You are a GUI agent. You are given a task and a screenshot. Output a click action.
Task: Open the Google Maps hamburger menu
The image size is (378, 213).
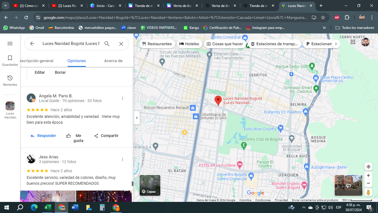pos(10,44)
